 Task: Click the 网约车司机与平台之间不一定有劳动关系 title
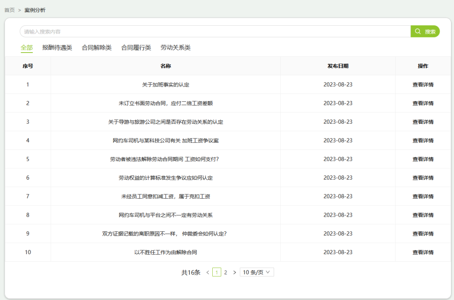pyautogui.click(x=166, y=215)
